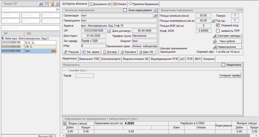The height and width of the screenshot is (137, 259).
Task: Click icon beside Площа опалювальна field
Action: coord(209,21)
